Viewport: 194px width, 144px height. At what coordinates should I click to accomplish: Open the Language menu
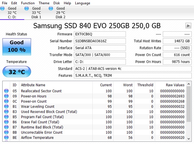coord(82,3)
